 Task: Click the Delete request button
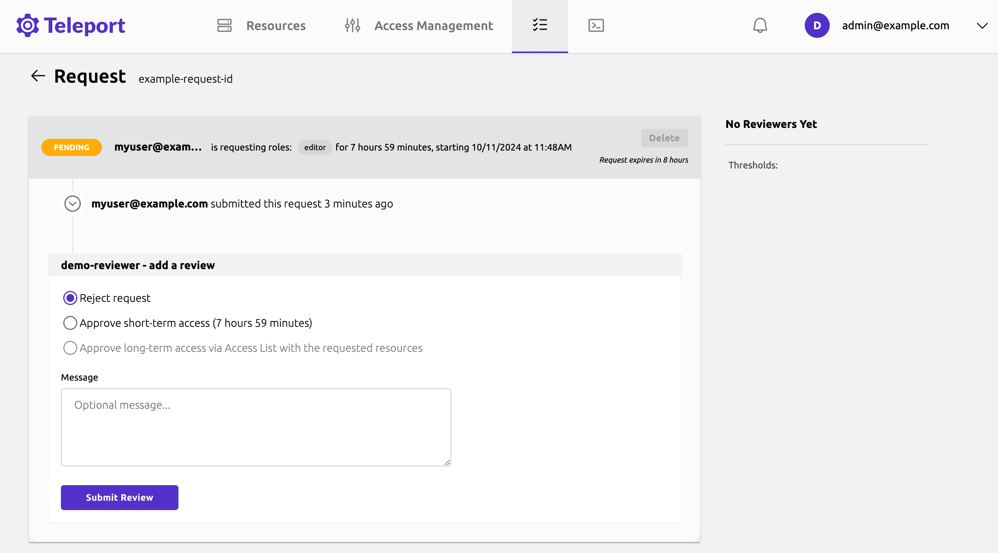664,138
